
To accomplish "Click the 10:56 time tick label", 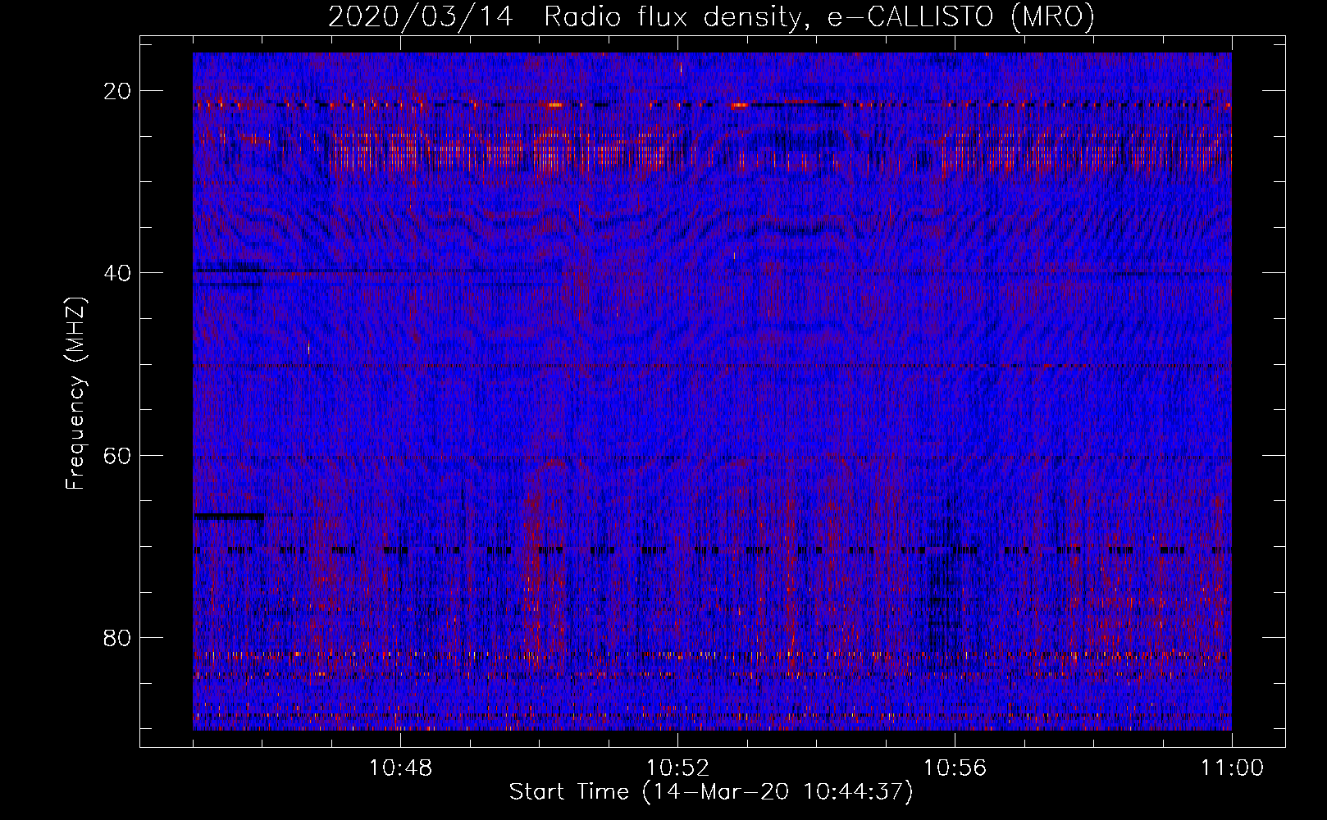I will tap(955, 768).
